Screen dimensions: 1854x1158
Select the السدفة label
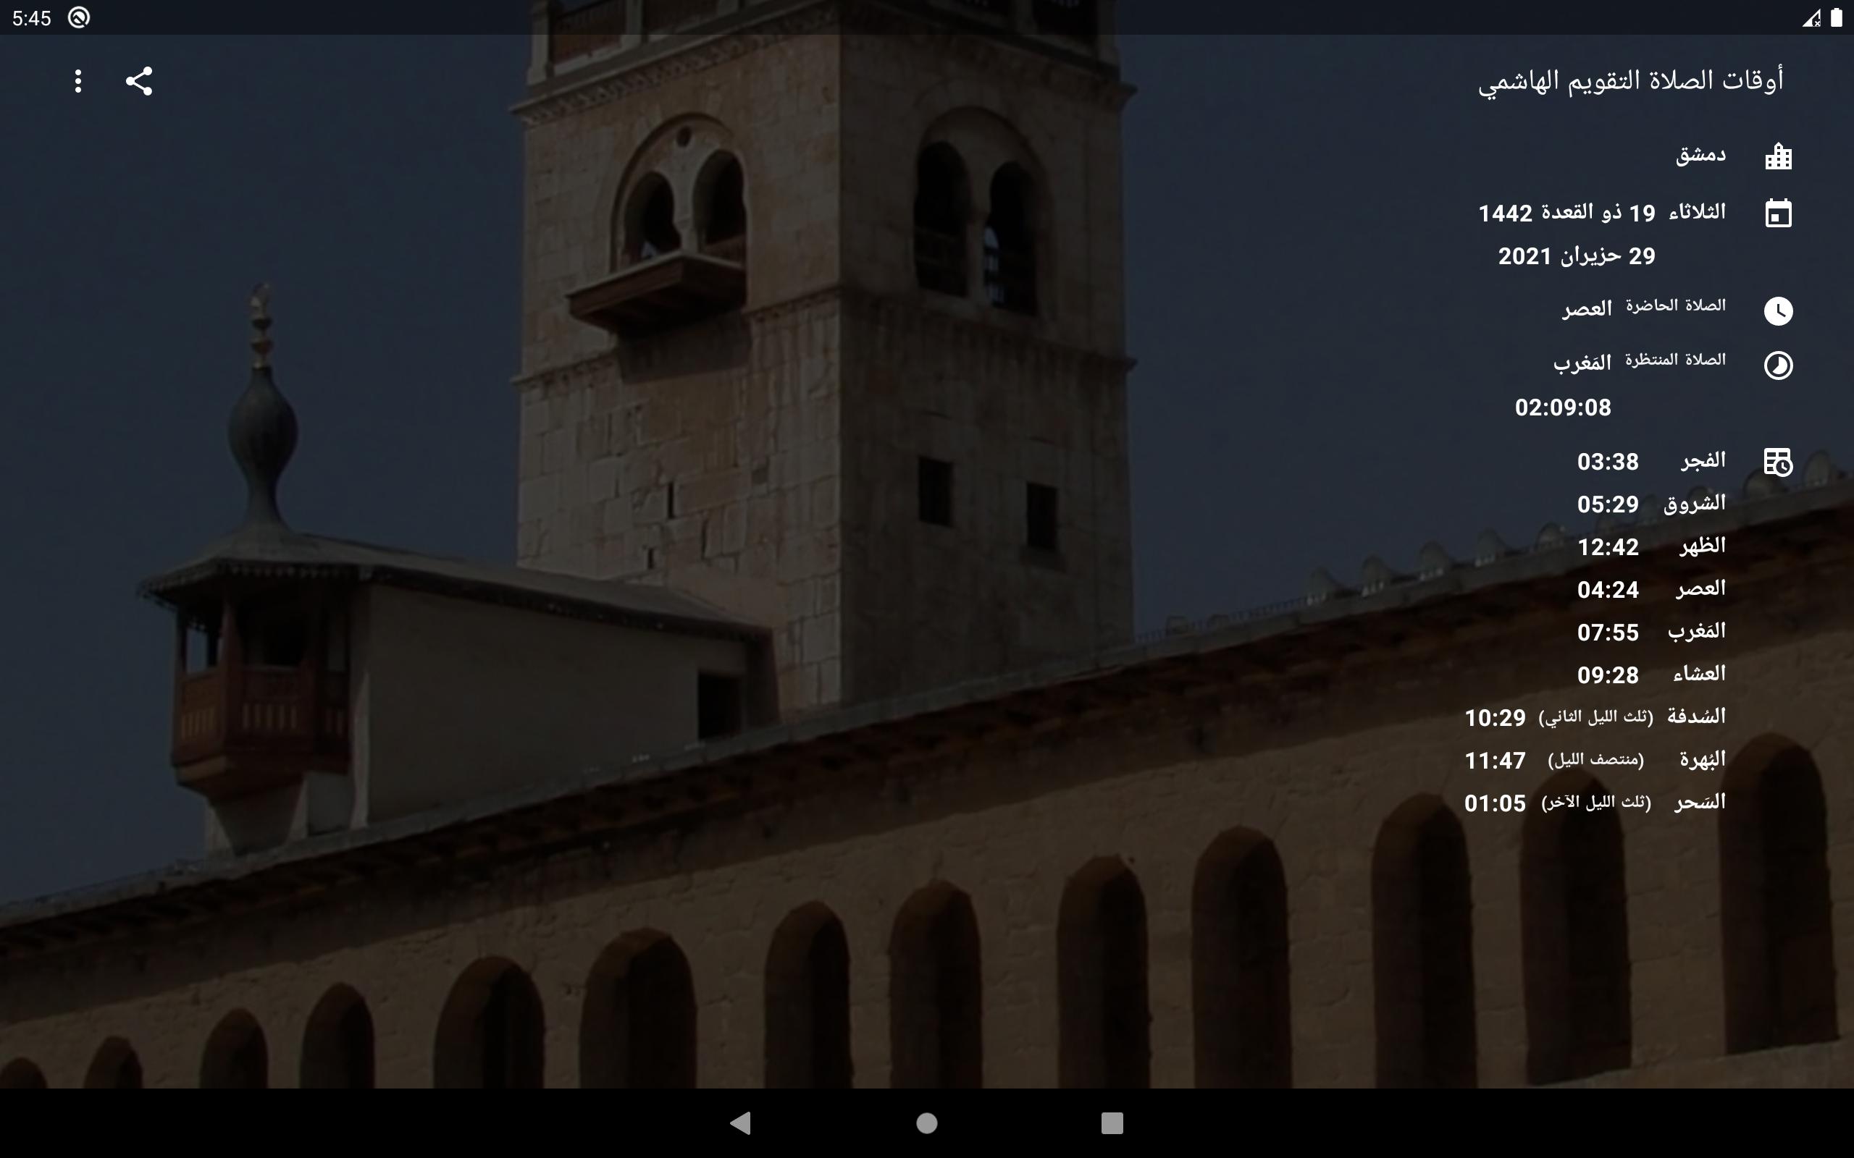coord(1696,716)
